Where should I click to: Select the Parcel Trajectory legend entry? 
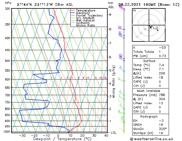point(89,15)
